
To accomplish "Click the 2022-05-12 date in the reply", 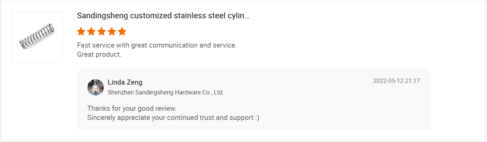I will coord(388,81).
